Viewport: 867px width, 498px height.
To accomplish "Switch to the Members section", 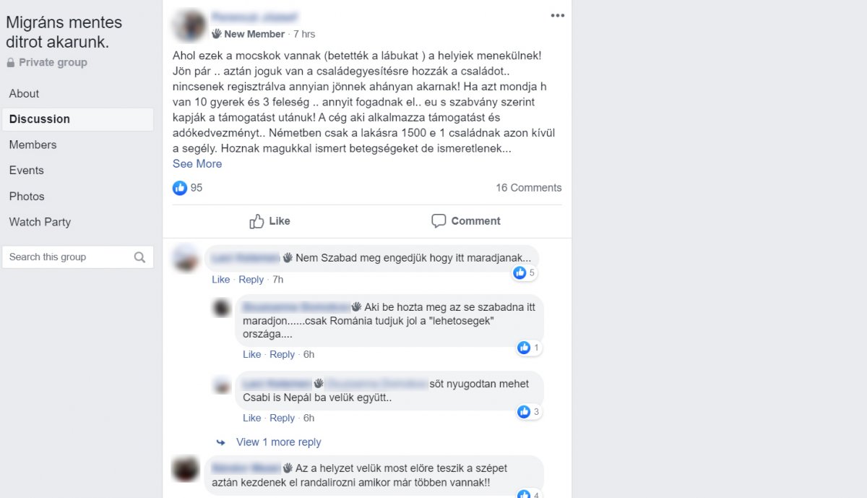I will click(x=33, y=145).
